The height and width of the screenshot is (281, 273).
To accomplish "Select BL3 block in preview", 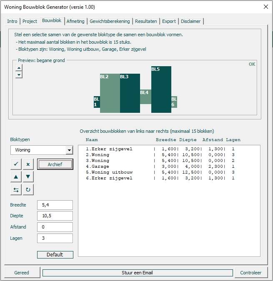I will [130, 93].
